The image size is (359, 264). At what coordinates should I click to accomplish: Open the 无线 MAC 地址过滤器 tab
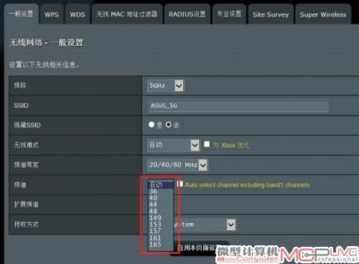coord(127,14)
